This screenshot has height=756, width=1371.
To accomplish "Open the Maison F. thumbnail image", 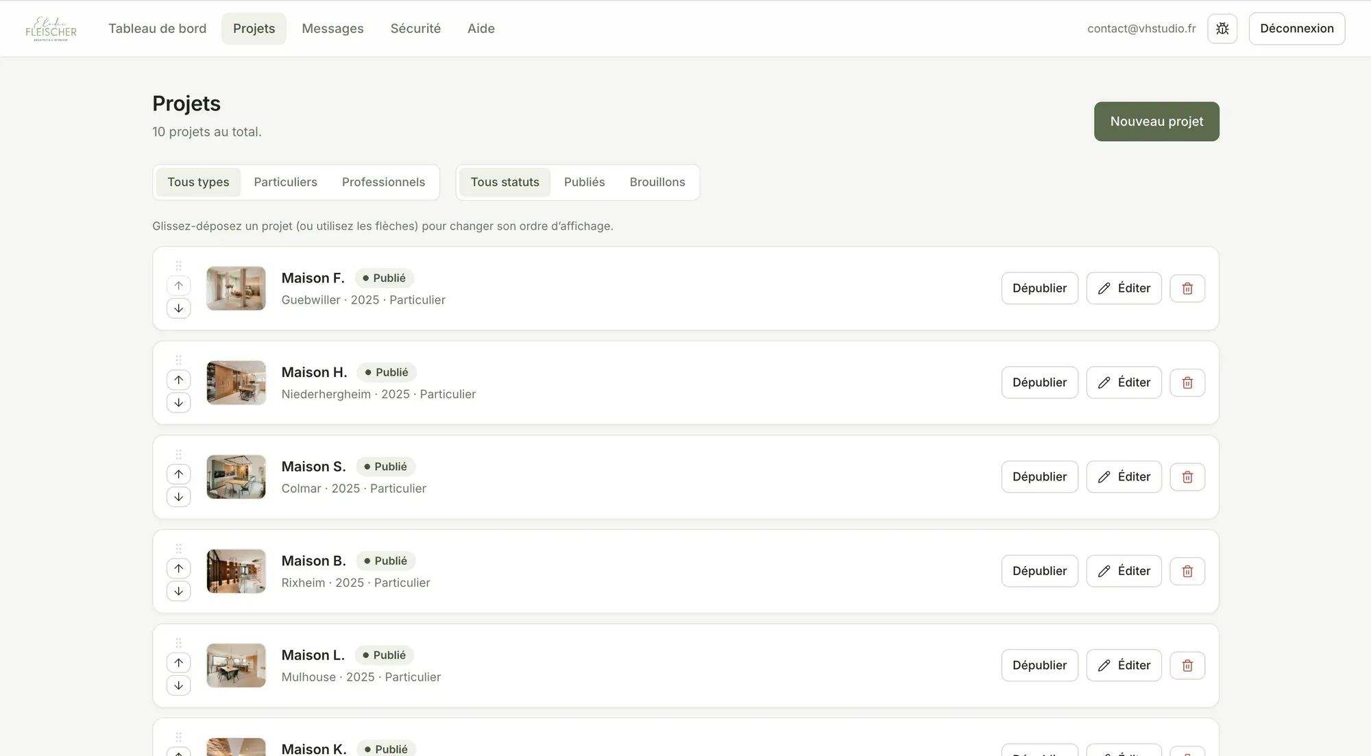I will click(236, 289).
